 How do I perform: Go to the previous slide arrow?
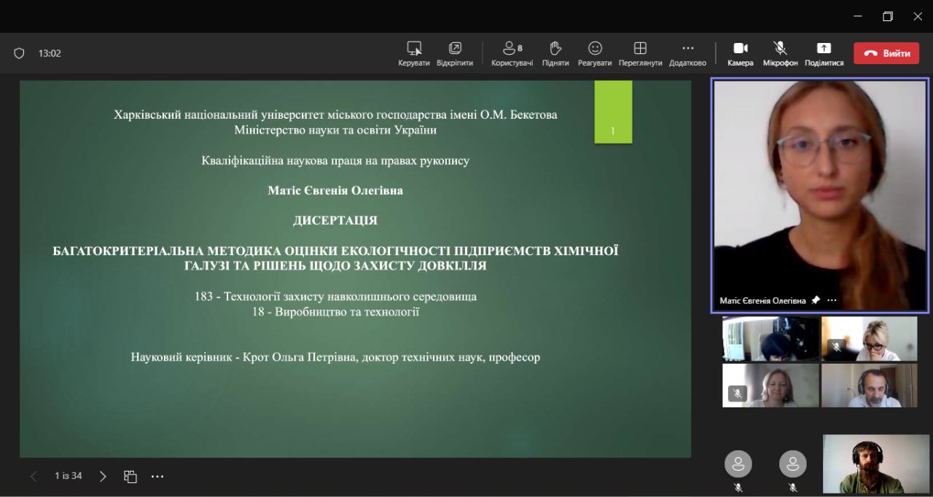(34, 477)
